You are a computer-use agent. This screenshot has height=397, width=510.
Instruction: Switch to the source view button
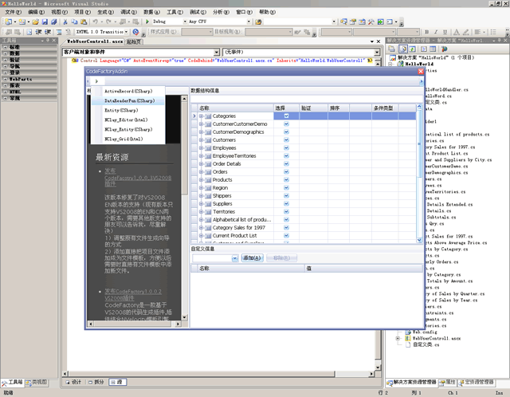pyautogui.click(x=117, y=382)
